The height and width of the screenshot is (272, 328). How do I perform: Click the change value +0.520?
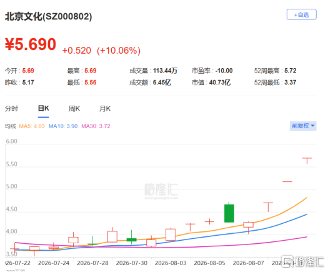[x=77, y=51]
